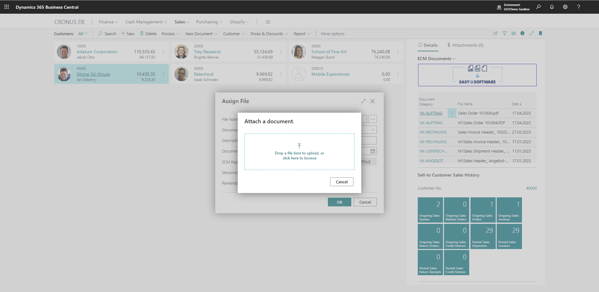Expand the Assign File dialog
This screenshot has width=599, height=292.
click(363, 101)
